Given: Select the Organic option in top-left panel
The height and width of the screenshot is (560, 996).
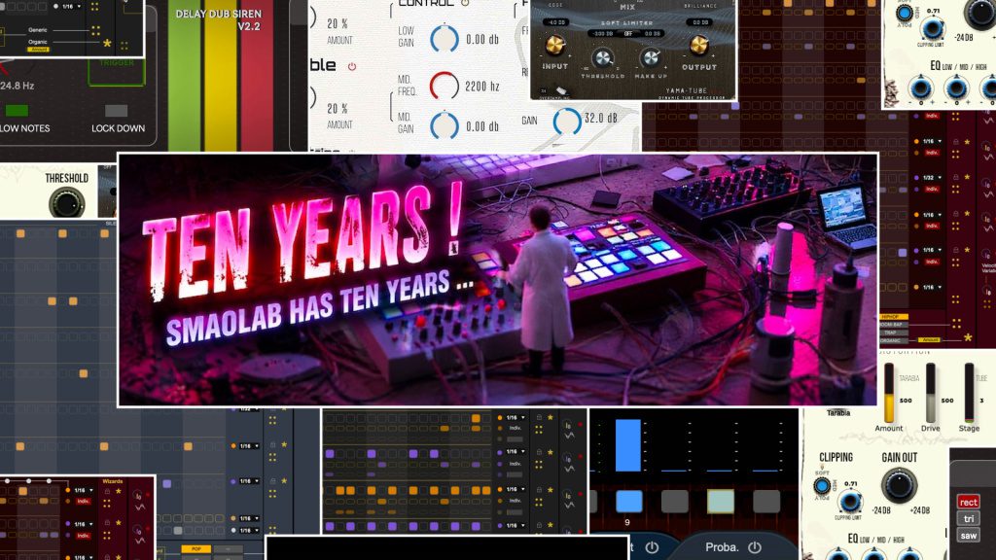Looking at the screenshot, I should coord(38,42).
